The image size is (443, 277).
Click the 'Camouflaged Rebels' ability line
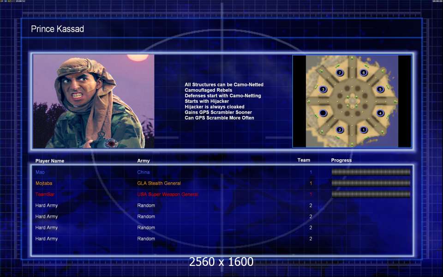coord(208,90)
